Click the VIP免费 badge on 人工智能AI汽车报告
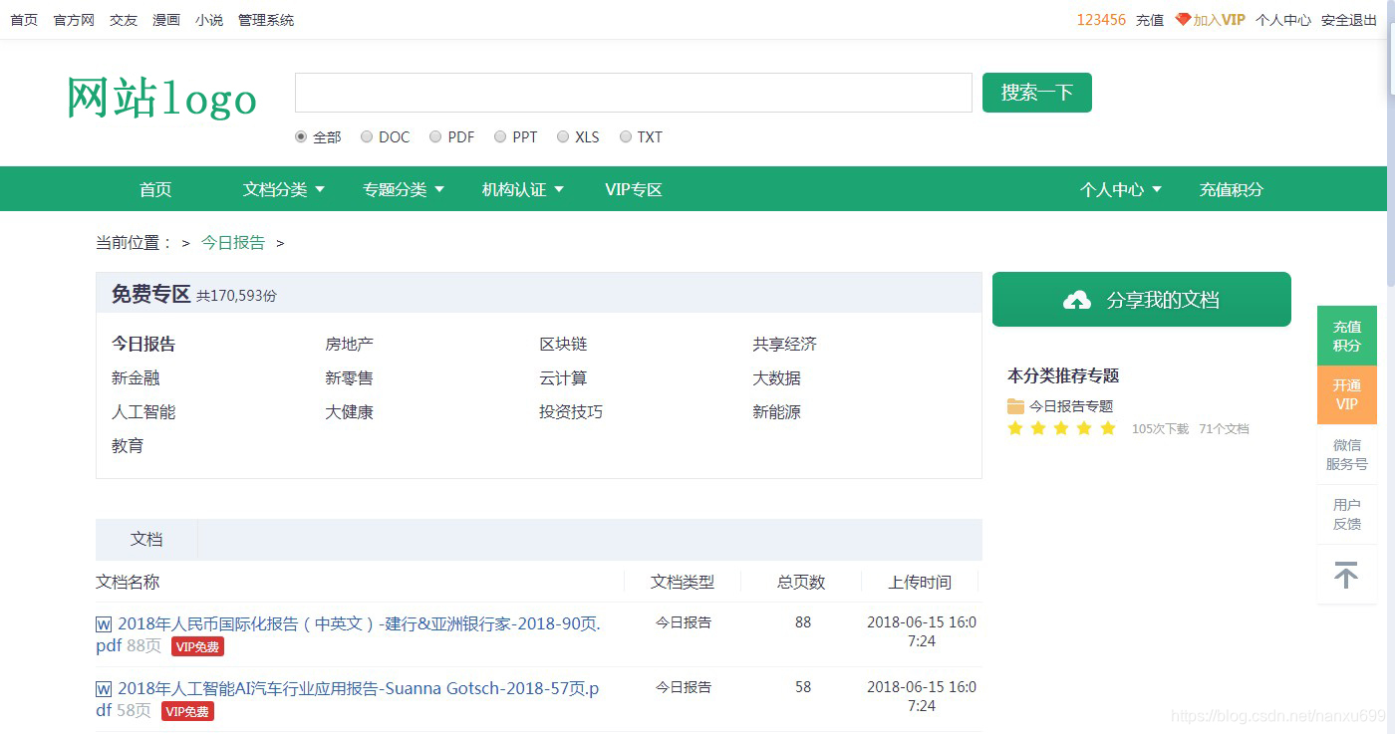This screenshot has height=734, width=1395. coord(187,711)
